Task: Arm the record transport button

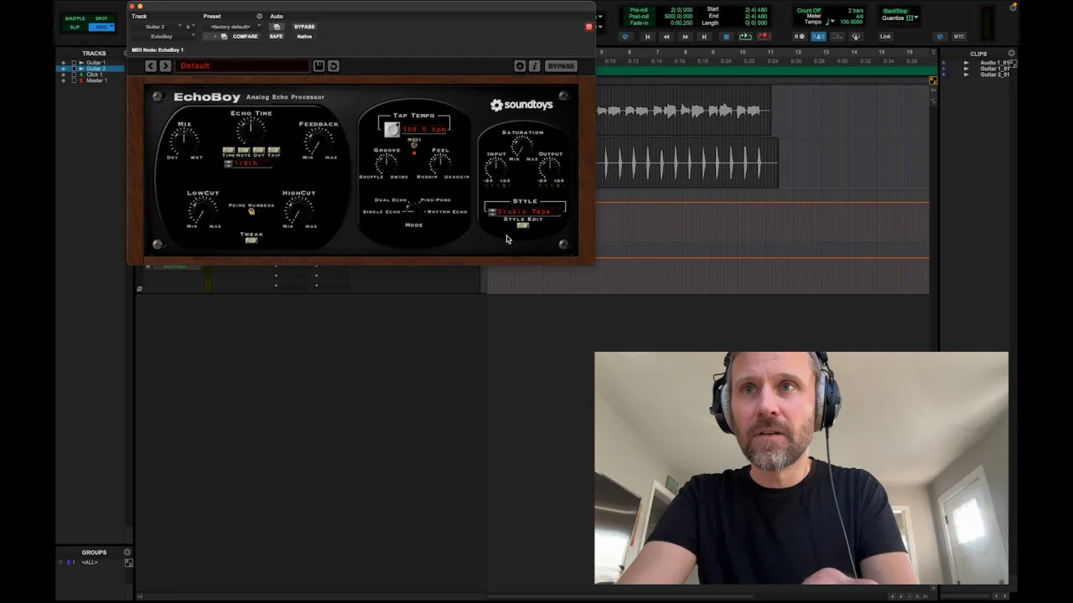Action: (764, 36)
